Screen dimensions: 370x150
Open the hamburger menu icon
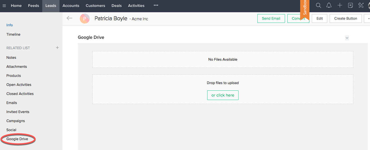(x=4, y=6)
